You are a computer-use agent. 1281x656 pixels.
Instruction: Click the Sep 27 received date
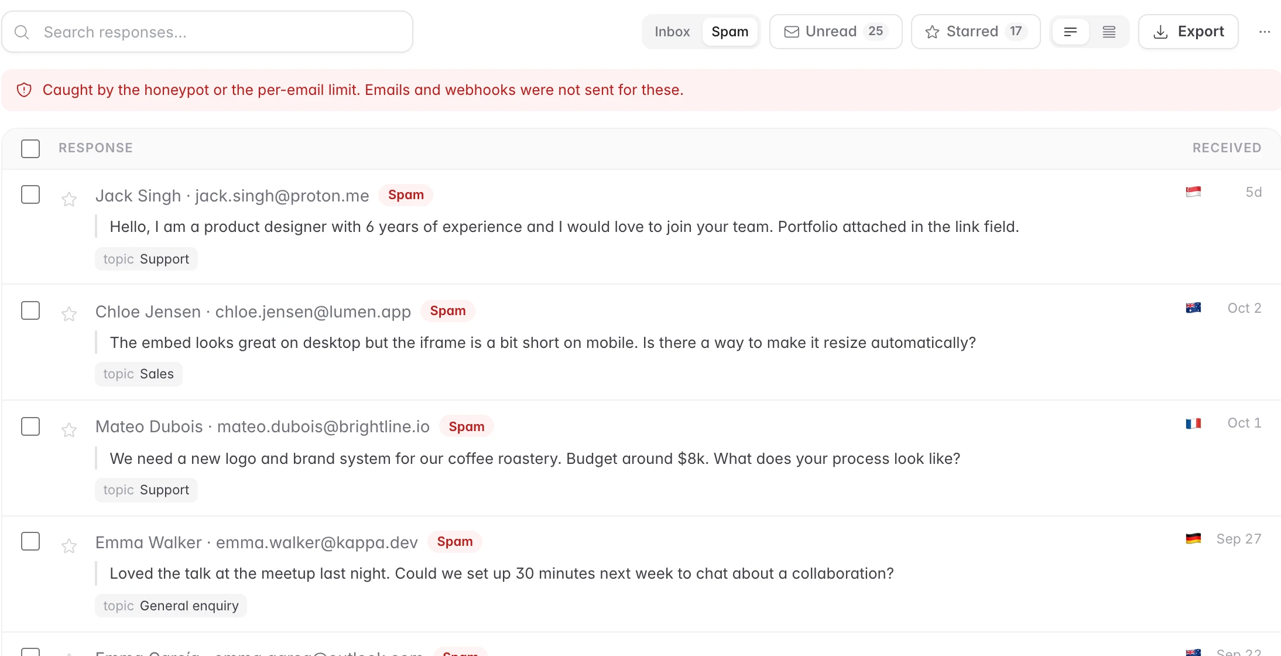pyautogui.click(x=1239, y=539)
